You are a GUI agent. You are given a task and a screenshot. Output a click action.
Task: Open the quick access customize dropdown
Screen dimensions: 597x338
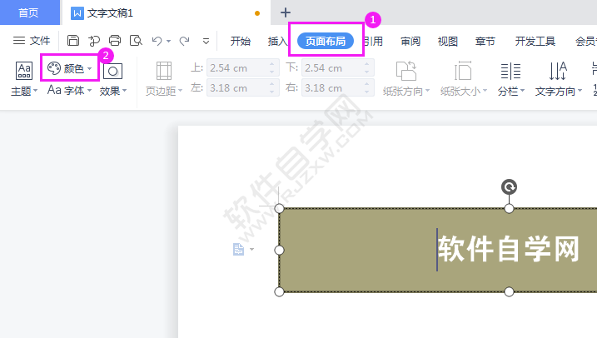click(206, 41)
